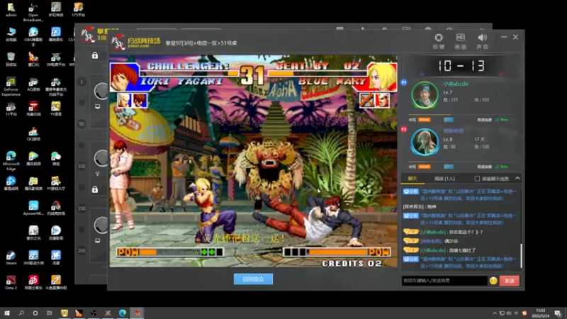Switch to the 聊天 chat tab

(412, 179)
